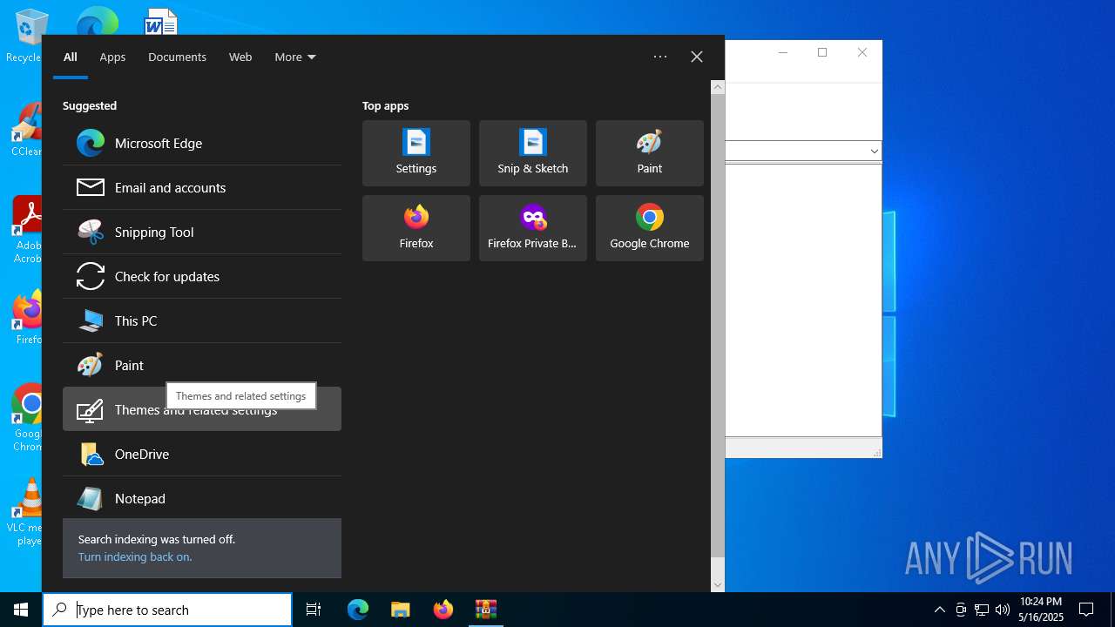Viewport: 1115px width, 627px height.
Task: Click scroll-down arrow in search panel
Action: (718, 585)
